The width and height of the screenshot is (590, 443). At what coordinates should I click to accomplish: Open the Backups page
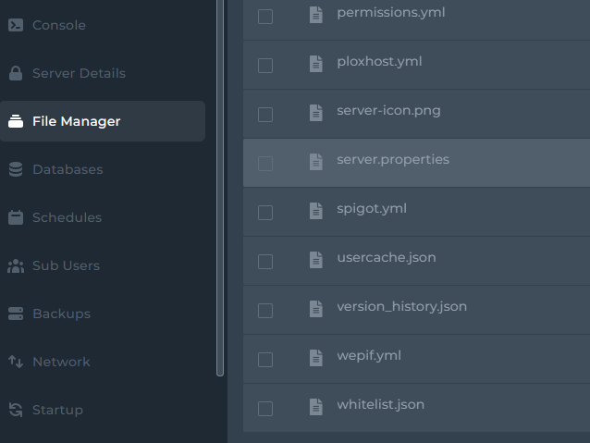click(x=61, y=314)
